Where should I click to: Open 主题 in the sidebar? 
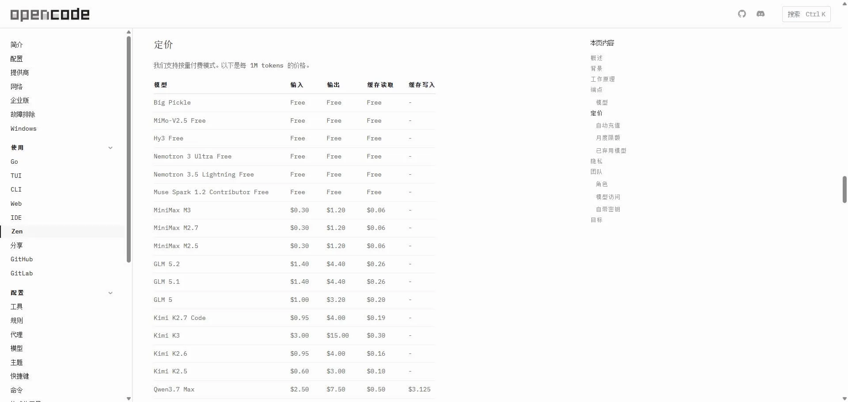[17, 362]
